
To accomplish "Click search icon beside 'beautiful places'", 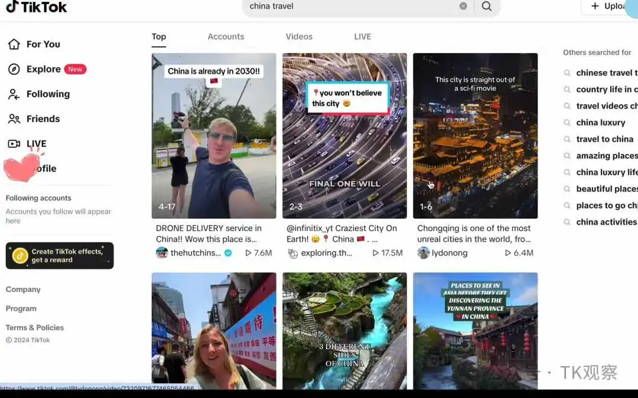I will tap(567, 189).
